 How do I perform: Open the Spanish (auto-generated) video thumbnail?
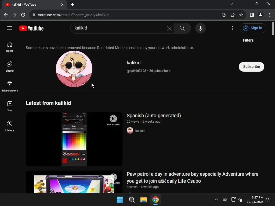click(x=74, y=139)
